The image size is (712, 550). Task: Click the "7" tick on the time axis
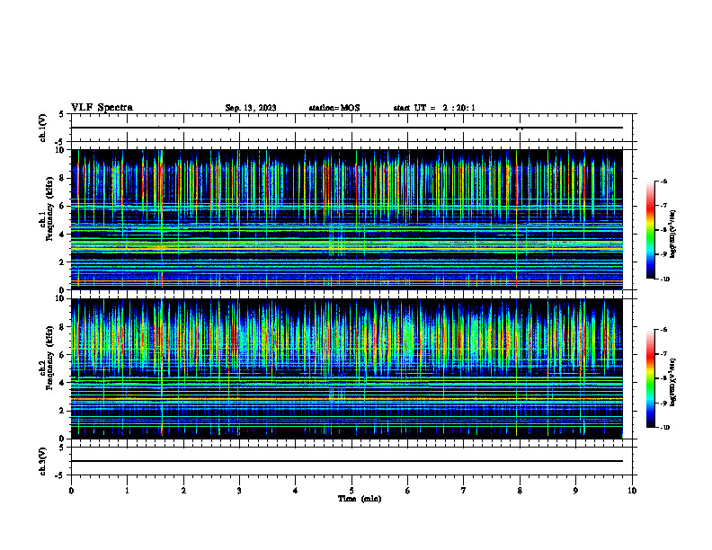pos(464,491)
